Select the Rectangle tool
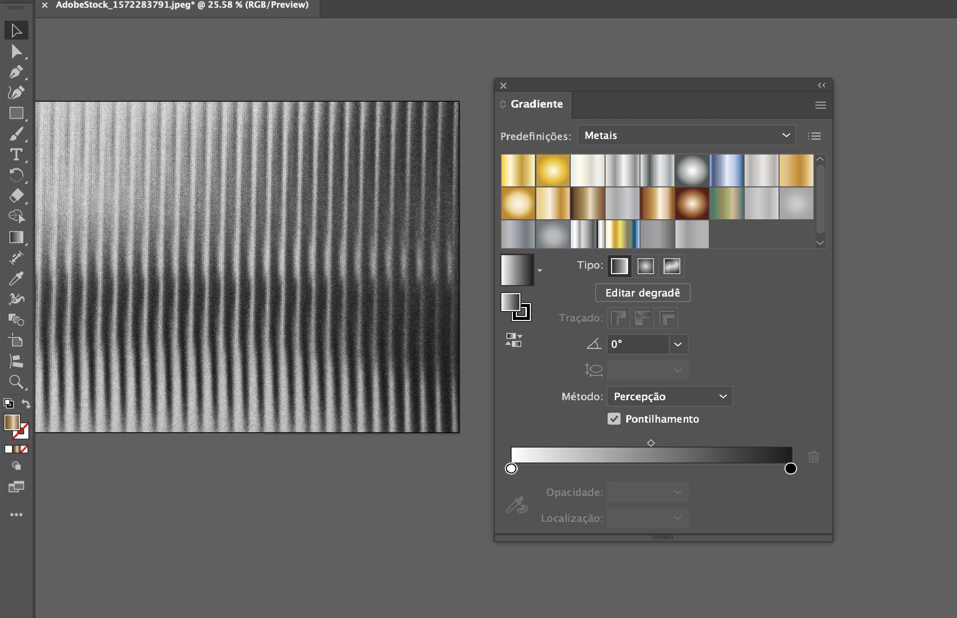The image size is (957, 618). click(16, 113)
